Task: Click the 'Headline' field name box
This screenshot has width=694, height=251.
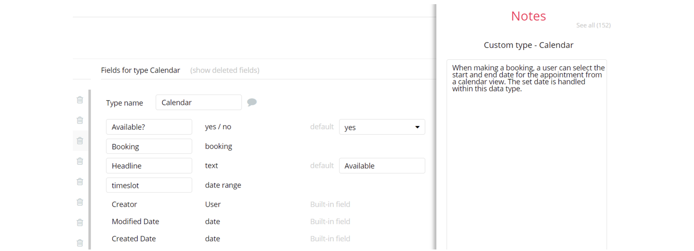Action: (x=149, y=166)
